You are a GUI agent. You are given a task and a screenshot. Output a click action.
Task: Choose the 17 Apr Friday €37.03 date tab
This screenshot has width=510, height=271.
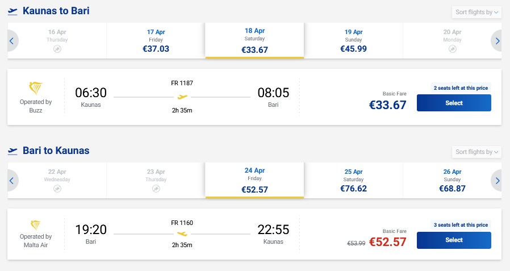pyautogui.click(x=156, y=40)
